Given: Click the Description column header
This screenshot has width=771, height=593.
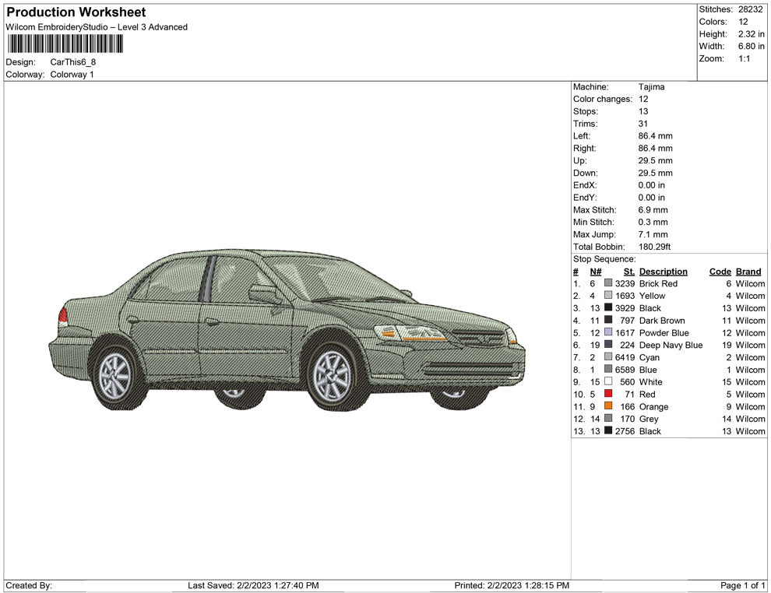Looking at the screenshot, I should point(663,272).
